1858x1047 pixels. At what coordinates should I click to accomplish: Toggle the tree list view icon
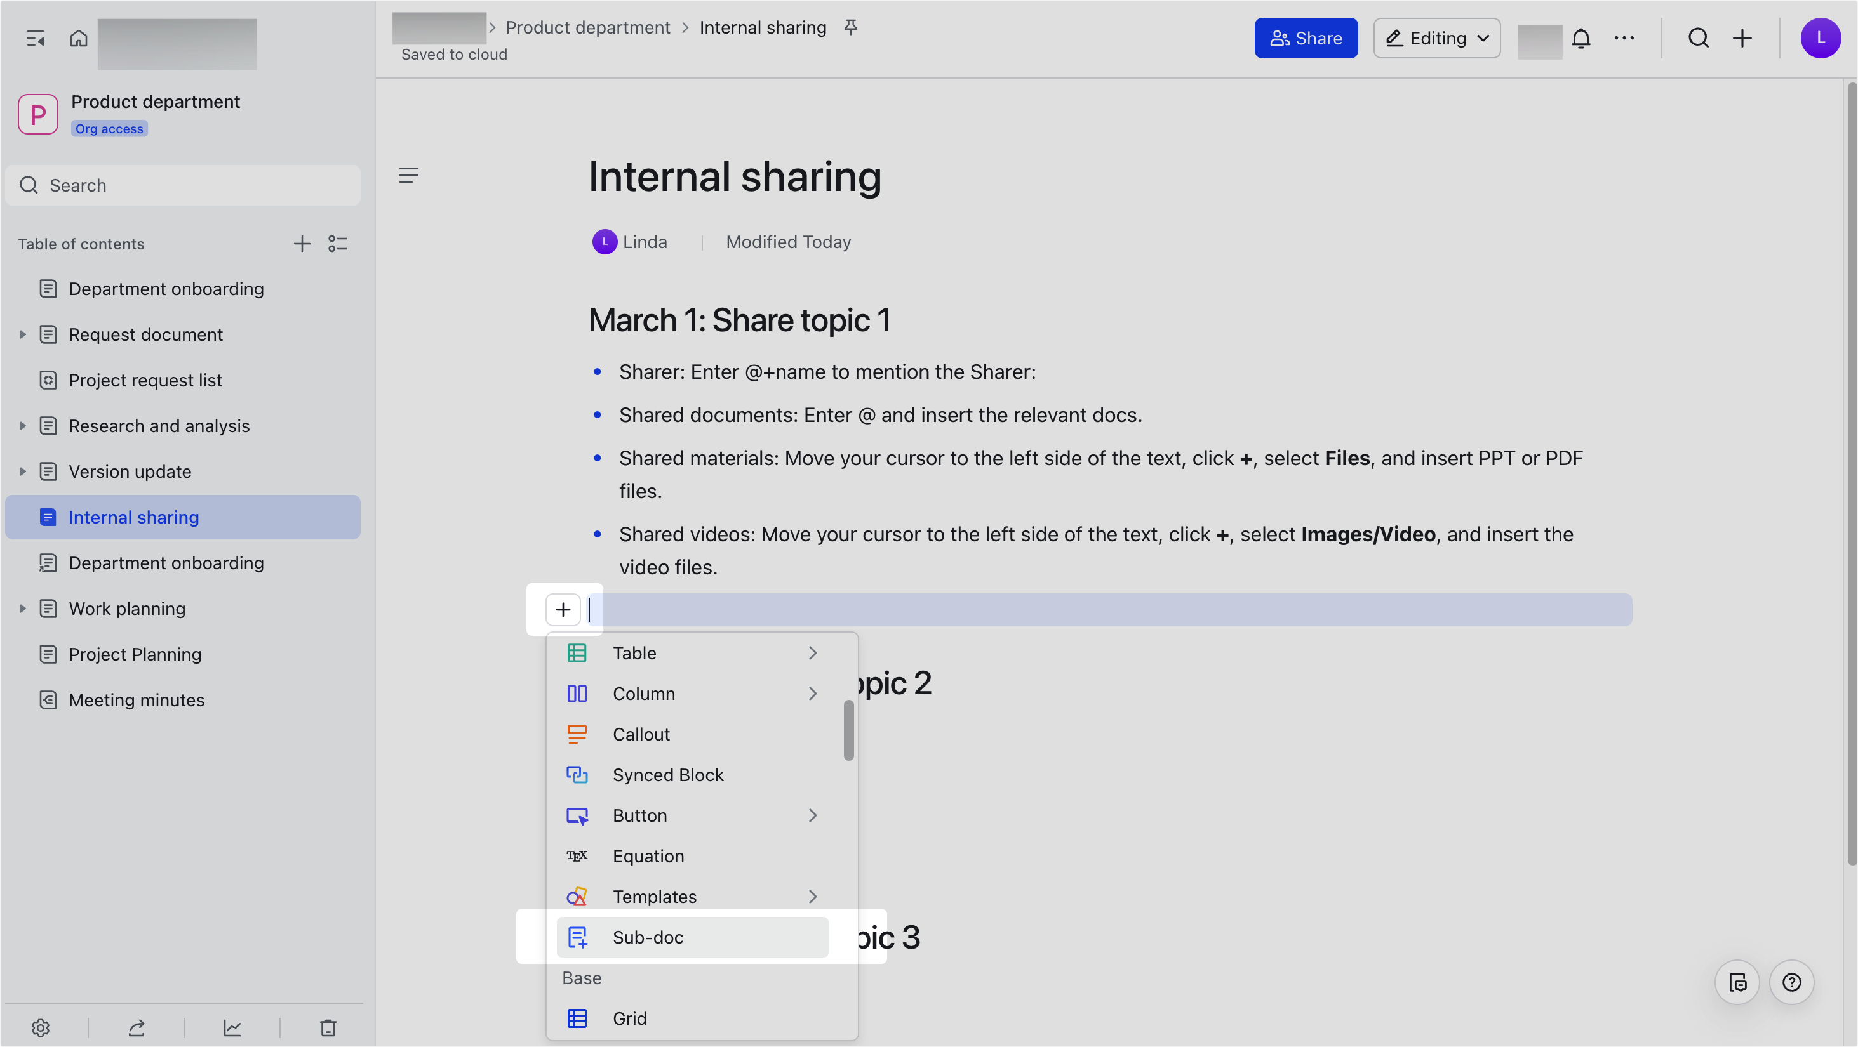click(x=338, y=244)
